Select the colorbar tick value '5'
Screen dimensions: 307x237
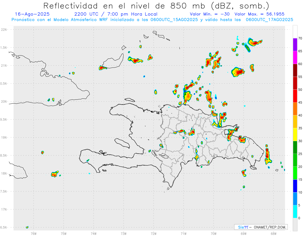[x=299, y=205]
